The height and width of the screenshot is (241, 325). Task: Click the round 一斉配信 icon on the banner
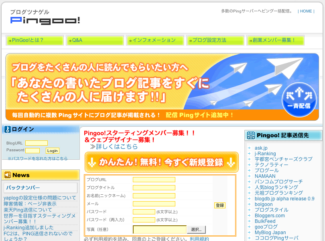(x=299, y=100)
